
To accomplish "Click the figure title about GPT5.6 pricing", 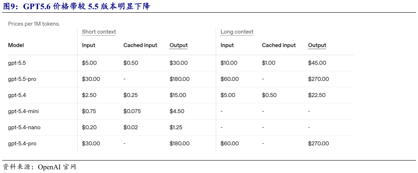I will pos(76,6).
